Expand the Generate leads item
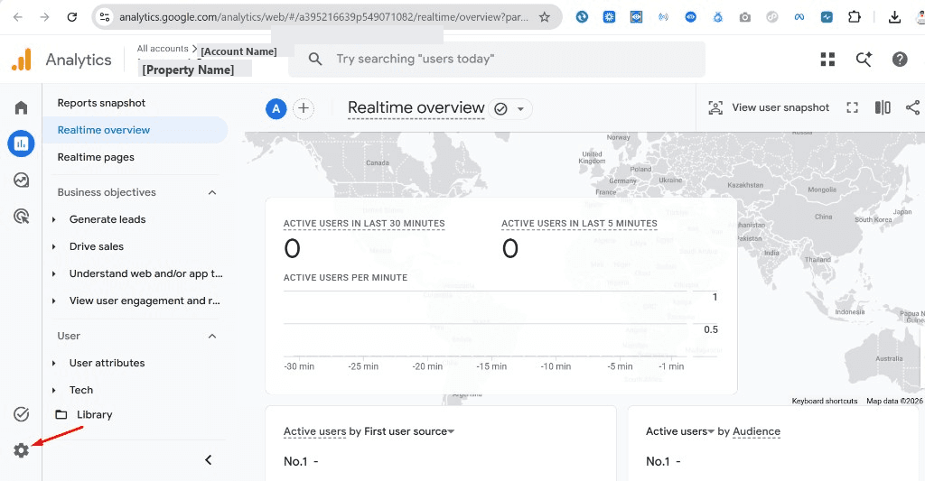 (x=53, y=220)
